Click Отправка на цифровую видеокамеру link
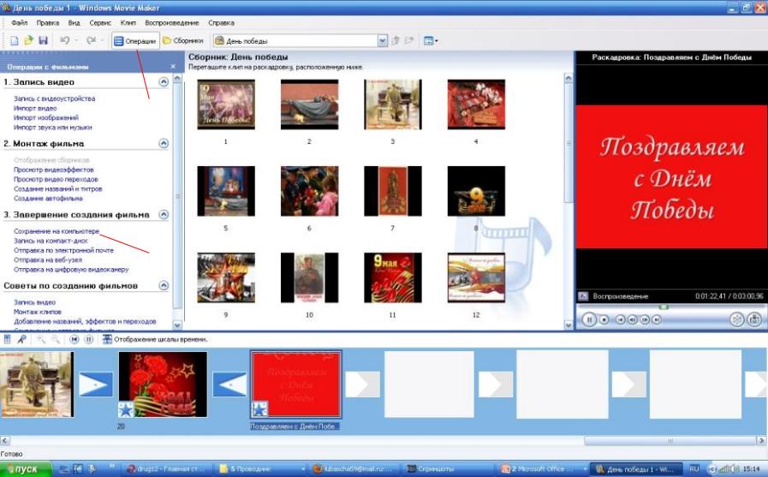 [x=72, y=270]
